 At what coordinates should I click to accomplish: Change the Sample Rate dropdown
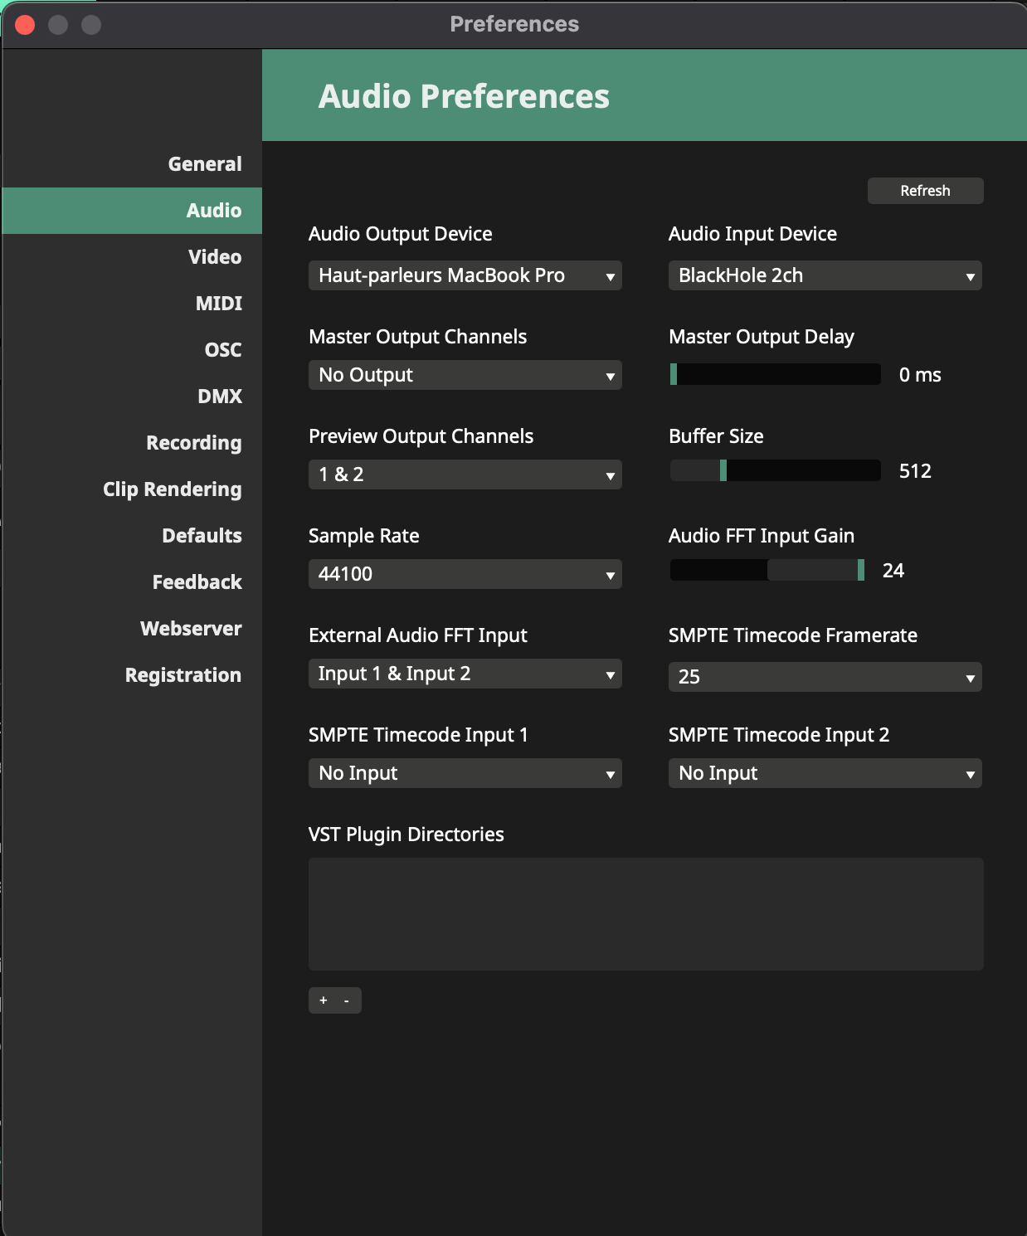pyautogui.click(x=465, y=574)
